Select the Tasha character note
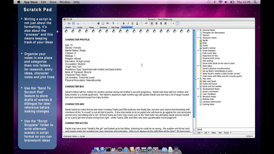 point(205,46)
